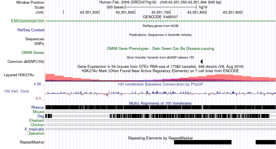Click the longer RepeatMasker element block
This screenshot has width=276, height=149.
coord(203,142)
